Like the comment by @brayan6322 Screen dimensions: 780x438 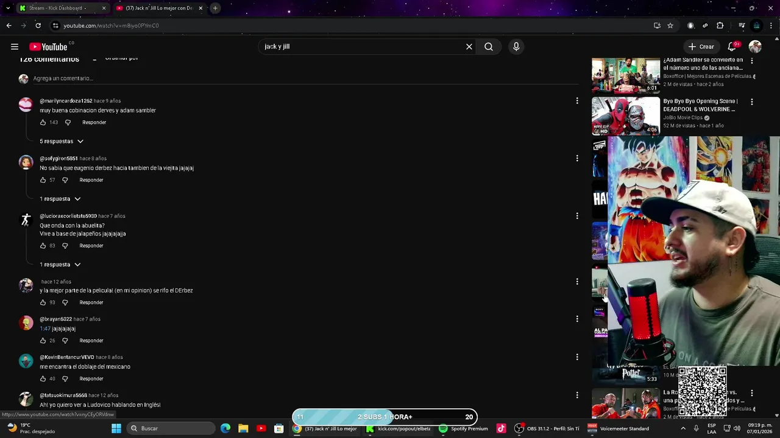(x=43, y=341)
